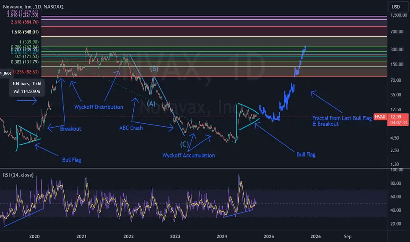Click the 300.00 price scale label
410x242 pixels.
tap(397, 49)
